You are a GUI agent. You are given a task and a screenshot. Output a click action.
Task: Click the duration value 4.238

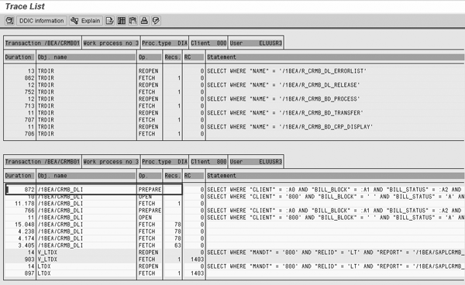(x=26, y=232)
